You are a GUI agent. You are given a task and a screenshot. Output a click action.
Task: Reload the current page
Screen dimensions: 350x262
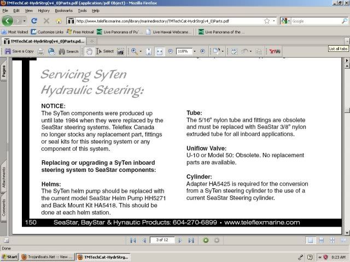pos(34,21)
